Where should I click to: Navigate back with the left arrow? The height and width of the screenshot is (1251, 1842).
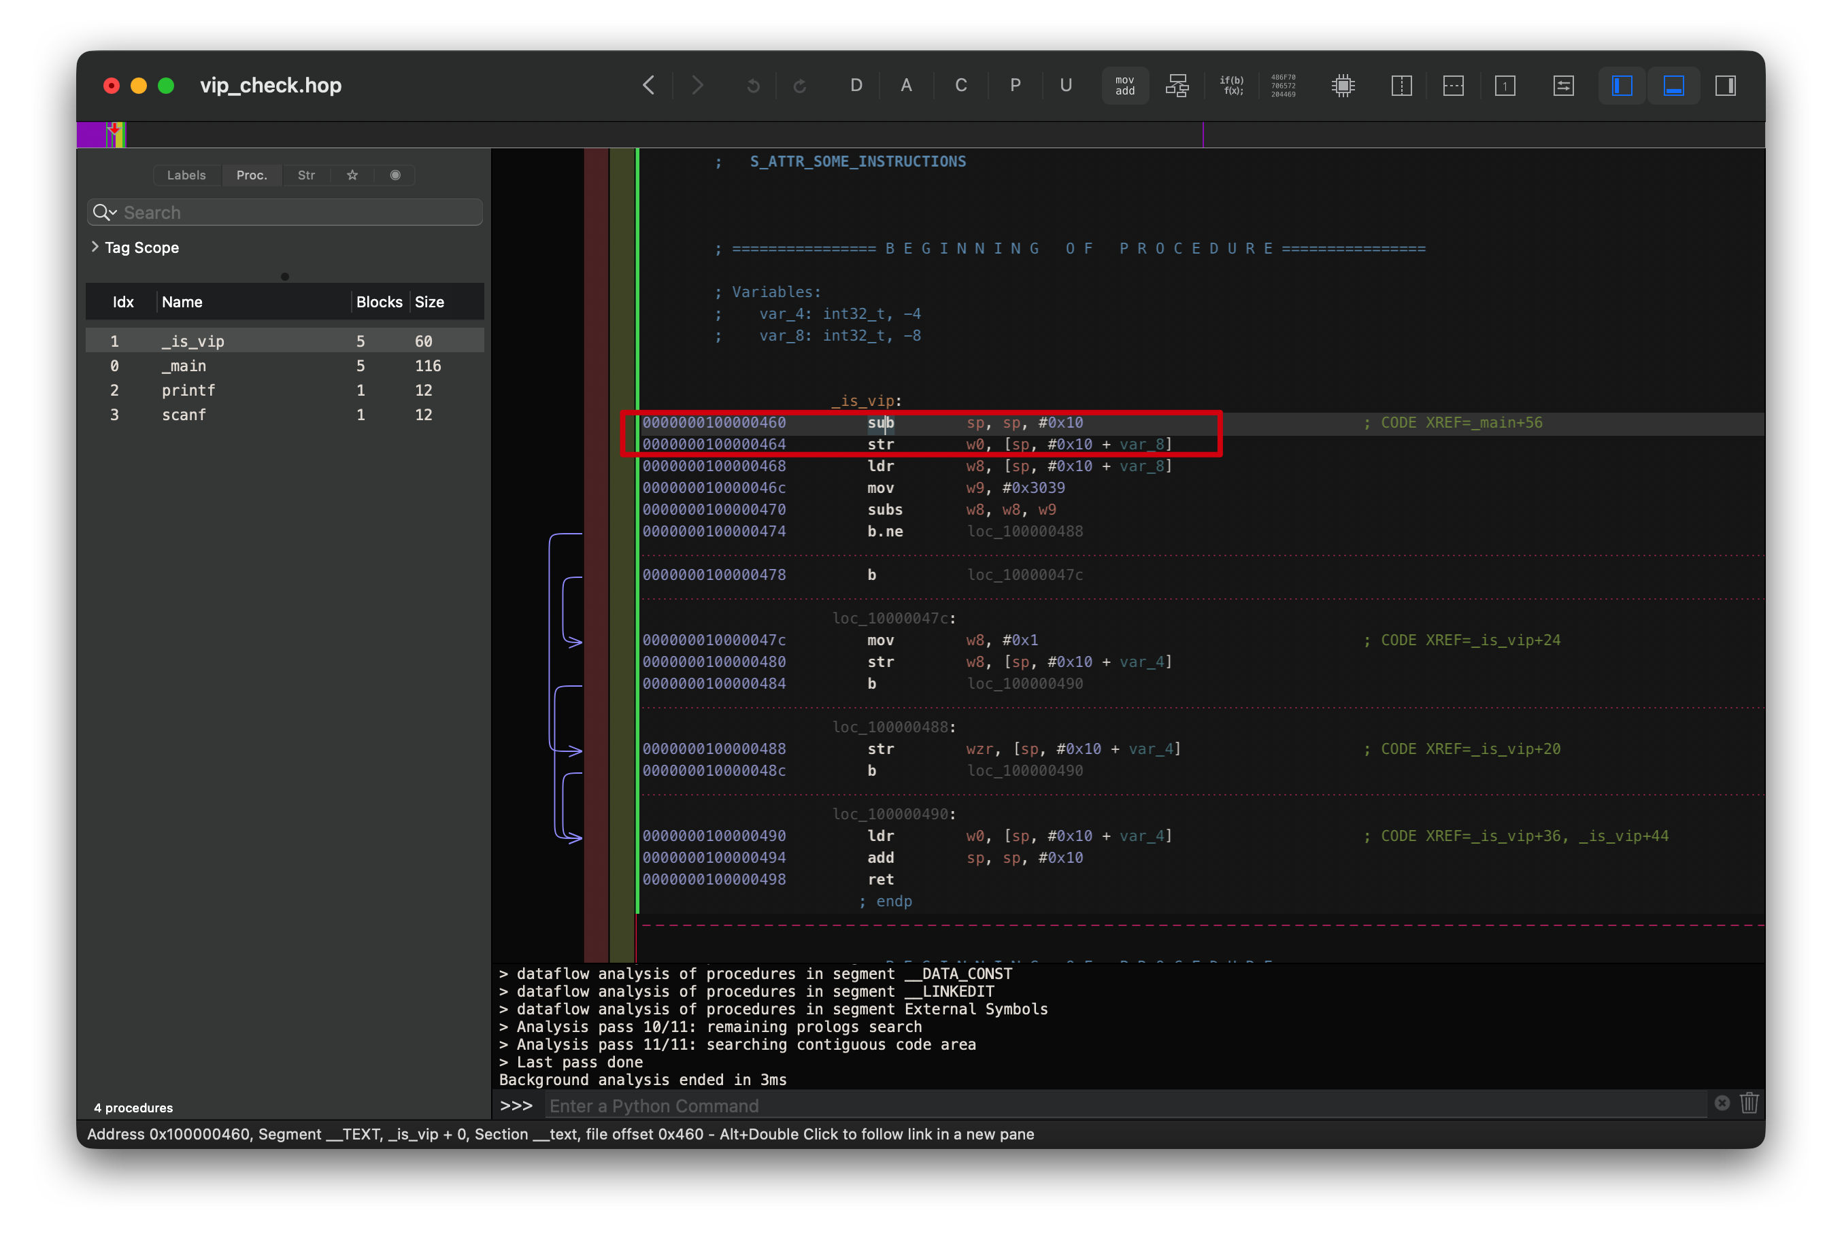point(648,86)
